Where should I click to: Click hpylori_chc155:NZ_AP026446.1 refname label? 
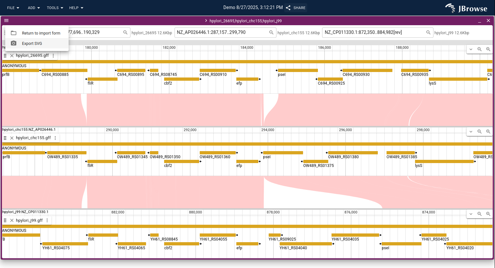point(29,129)
